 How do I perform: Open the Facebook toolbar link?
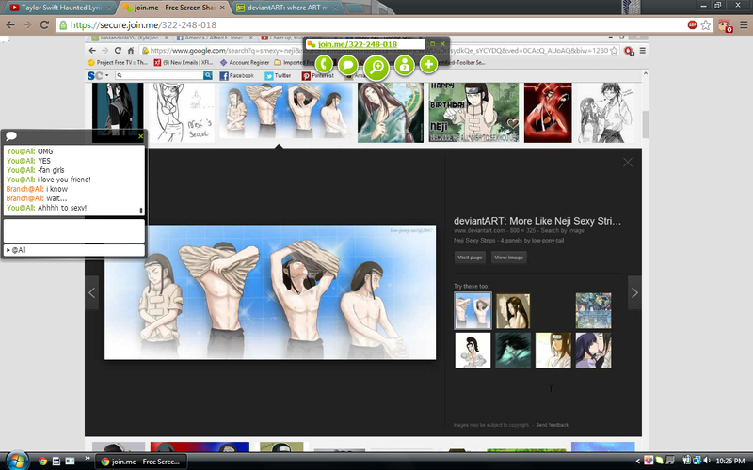pyautogui.click(x=236, y=76)
